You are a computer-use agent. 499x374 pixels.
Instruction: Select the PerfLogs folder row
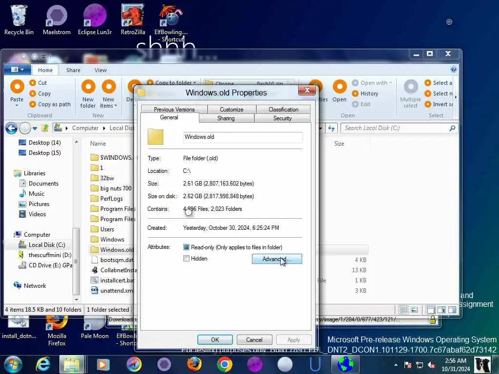pyautogui.click(x=112, y=199)
